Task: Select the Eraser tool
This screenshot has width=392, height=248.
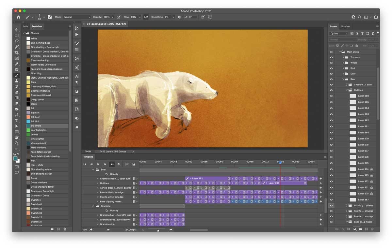Action: 17,92
